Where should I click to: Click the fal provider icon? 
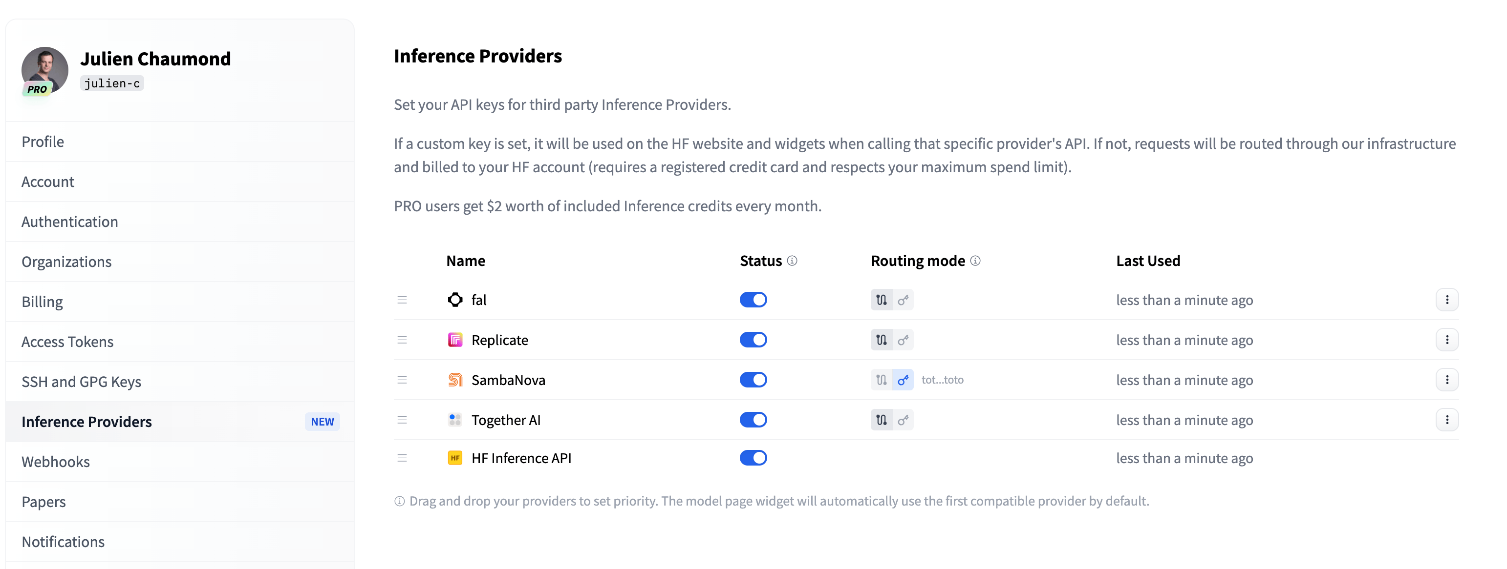click(453, 299)
